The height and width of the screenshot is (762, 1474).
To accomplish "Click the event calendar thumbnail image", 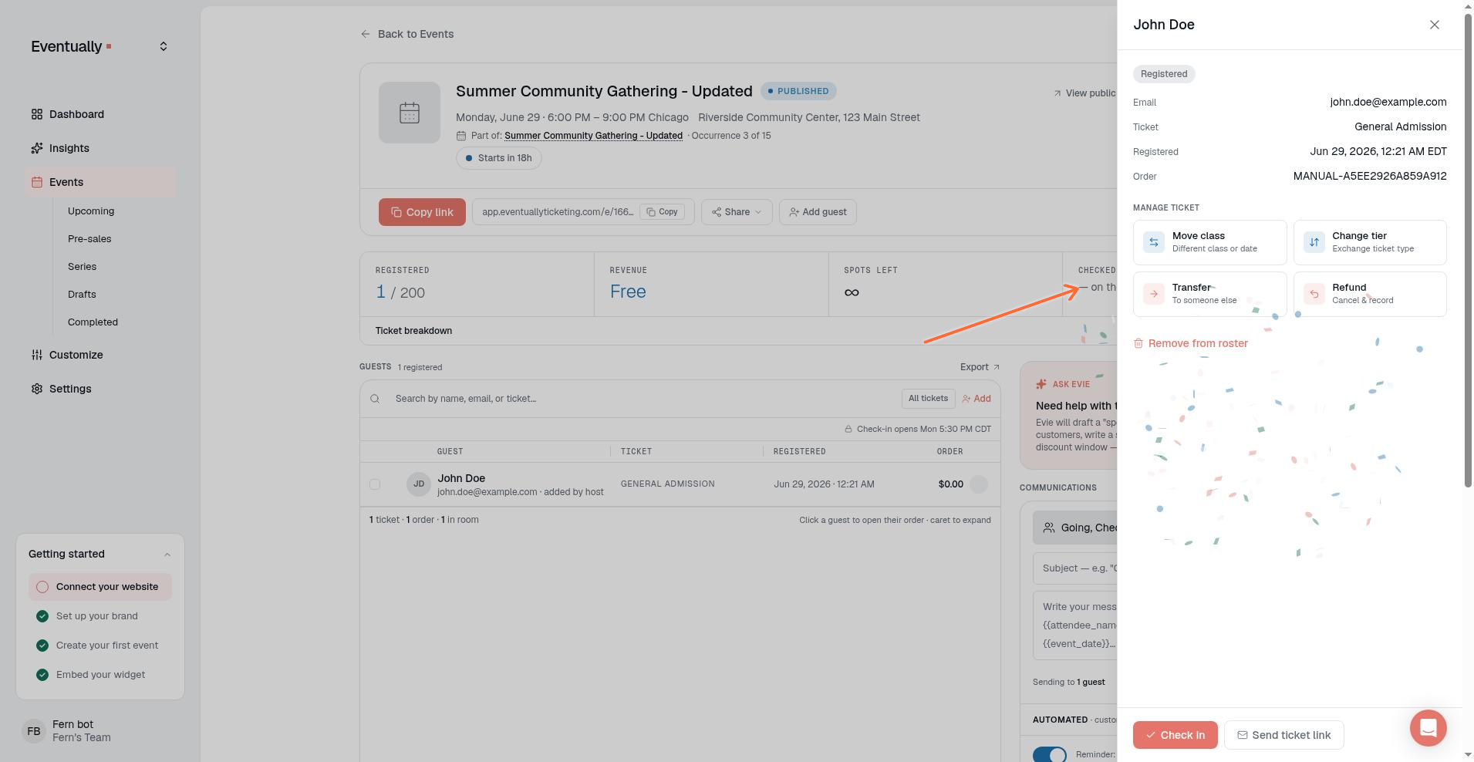I will click(410, 113).
